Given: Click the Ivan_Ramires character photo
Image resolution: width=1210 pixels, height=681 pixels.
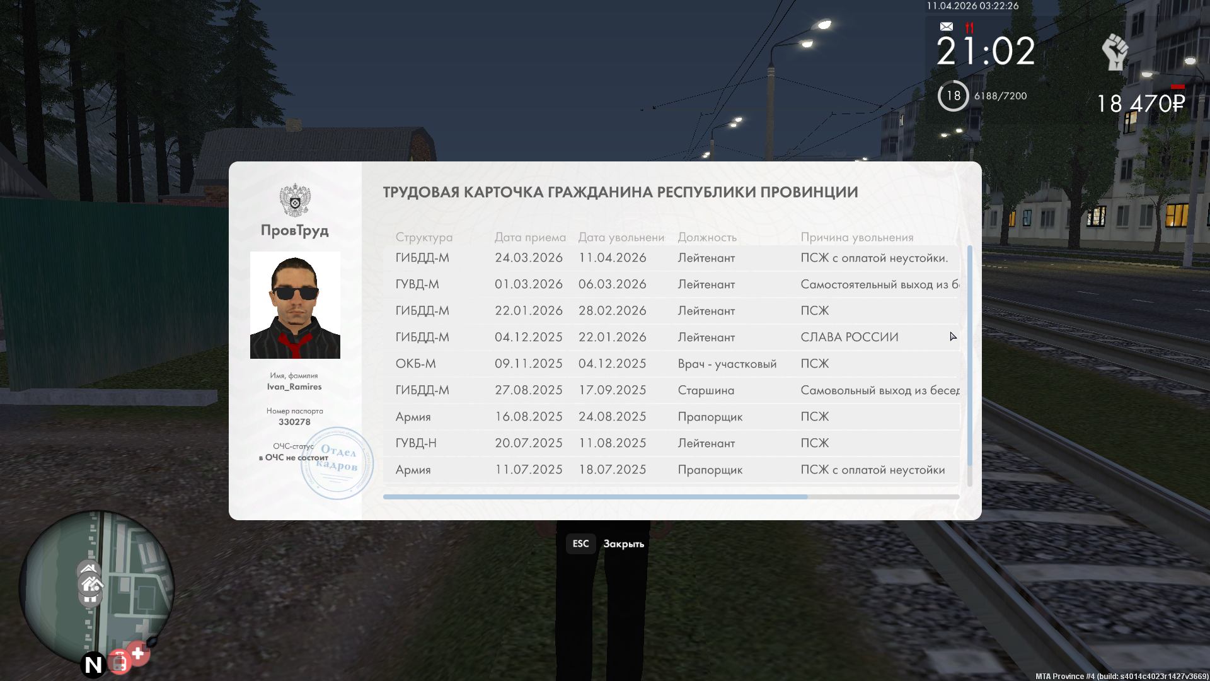Looking at the screenshot, I should (x=295, y=305).
